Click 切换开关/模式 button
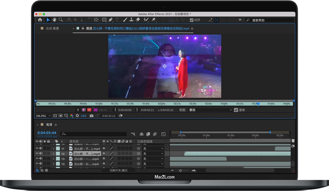 coord(118,170)
